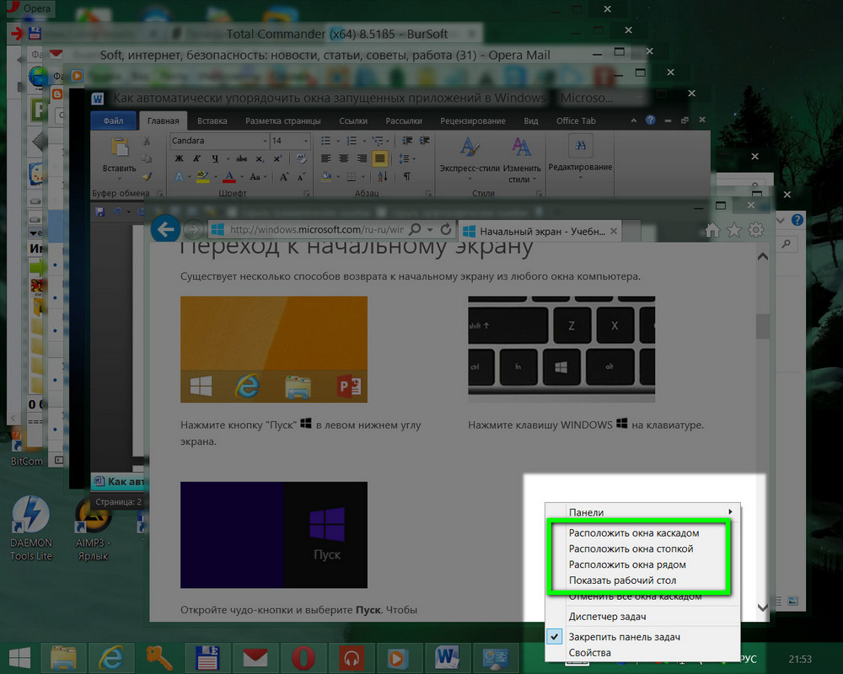Open the "Ссылки" ribbon tab in Word
This screenshot has height=674, width=843.
(x=353, y=121)
